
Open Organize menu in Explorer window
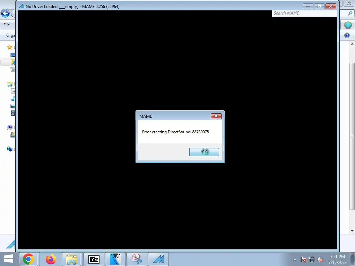tap(10, 35)
